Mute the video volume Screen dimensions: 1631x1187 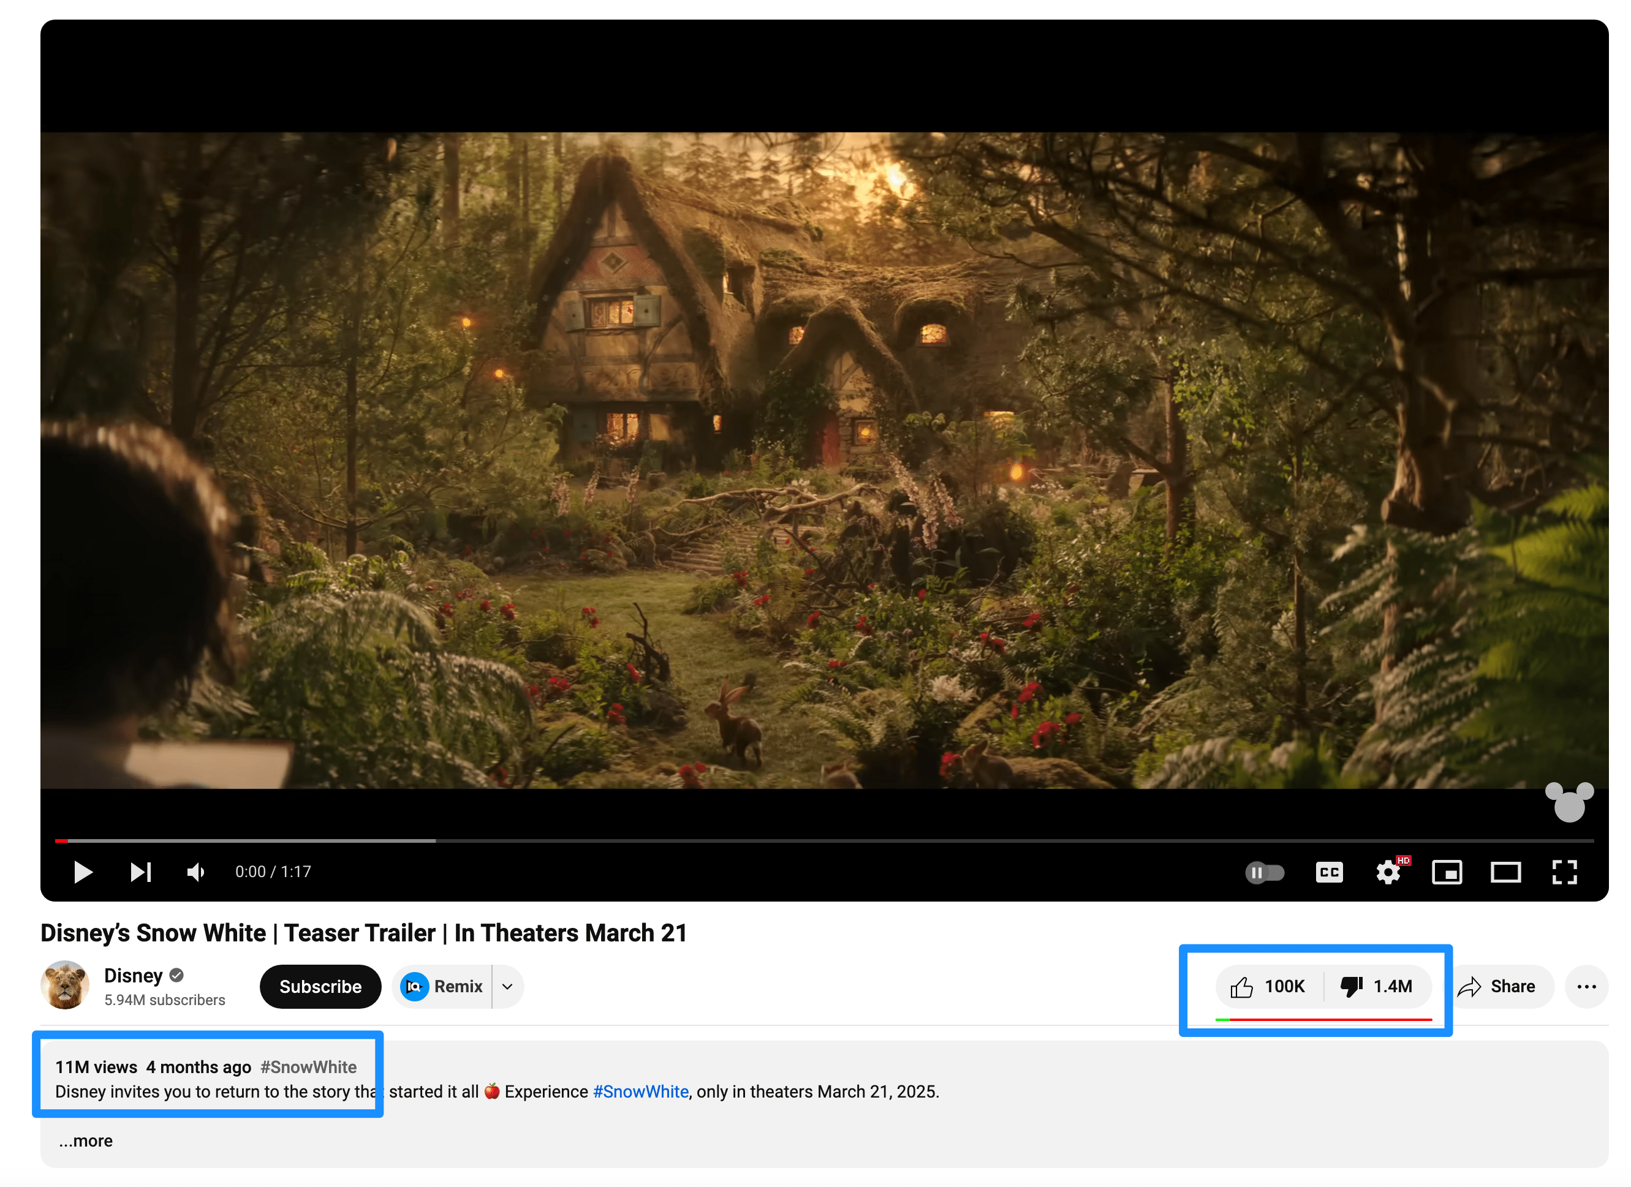pos(195,872)
